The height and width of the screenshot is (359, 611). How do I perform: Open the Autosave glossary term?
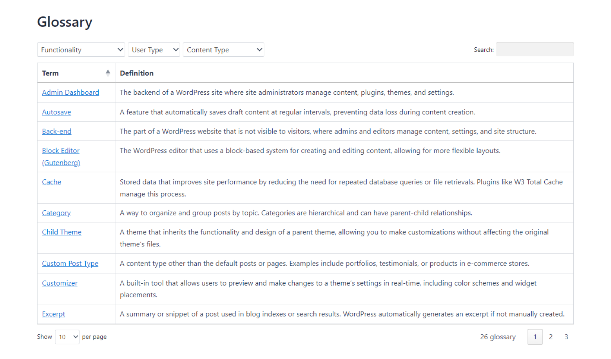click(56, 112)
